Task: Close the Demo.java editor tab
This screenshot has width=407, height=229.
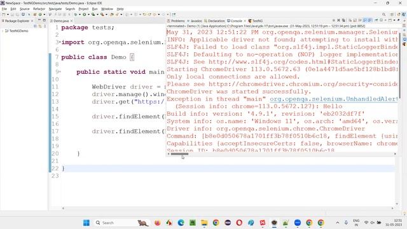Action: tap(72, 21)
